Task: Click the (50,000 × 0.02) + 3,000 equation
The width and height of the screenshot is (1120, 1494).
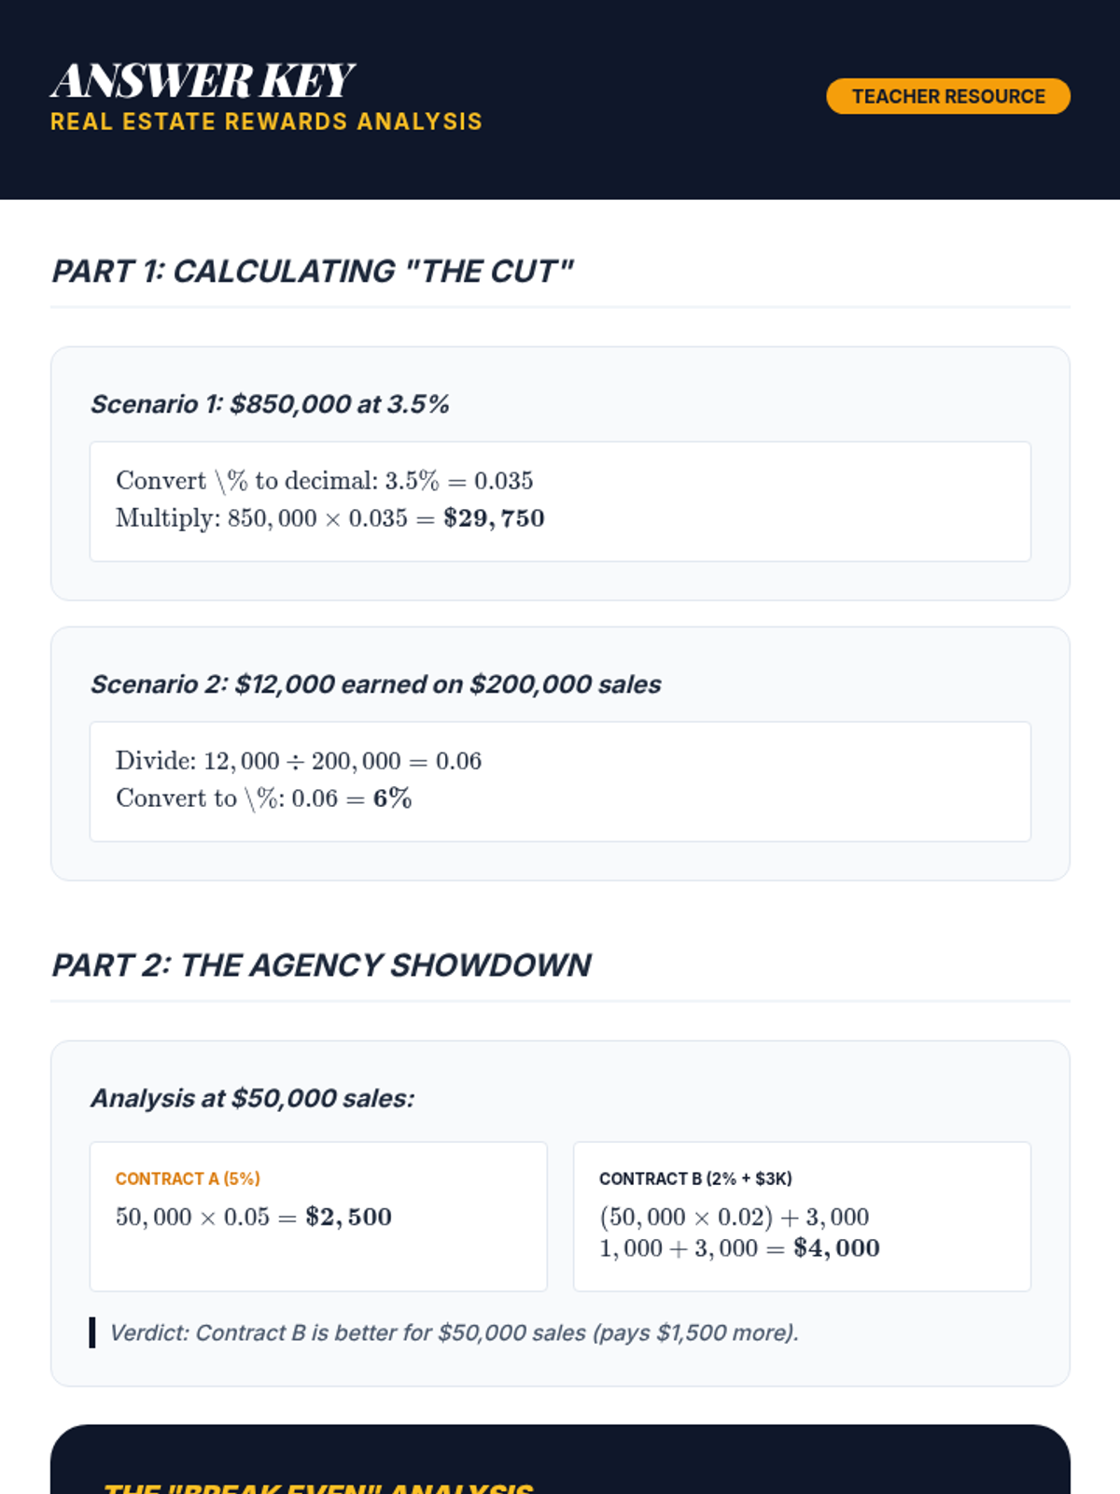Action: 734,1217
